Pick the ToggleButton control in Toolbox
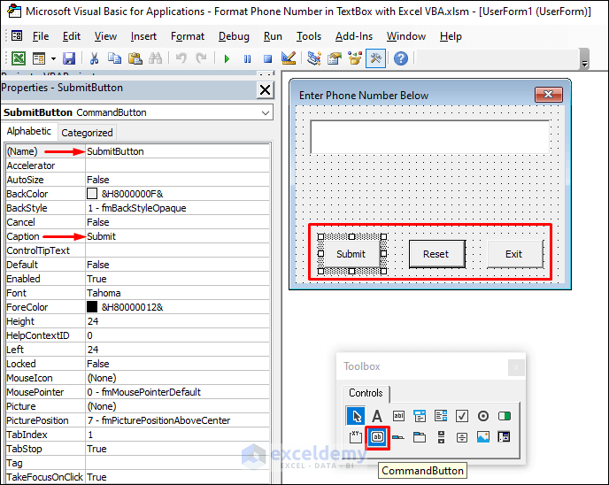This screenshot has height=485, width=609. click(x=505, y=416)
